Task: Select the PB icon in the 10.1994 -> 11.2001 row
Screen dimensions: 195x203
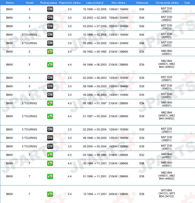Action: point(50,163)
